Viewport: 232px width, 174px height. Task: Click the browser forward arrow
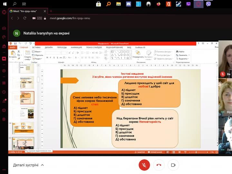(18, 18)
